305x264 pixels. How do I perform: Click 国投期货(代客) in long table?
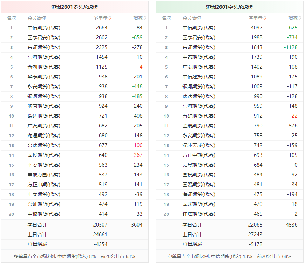click(x=44, y=155)
